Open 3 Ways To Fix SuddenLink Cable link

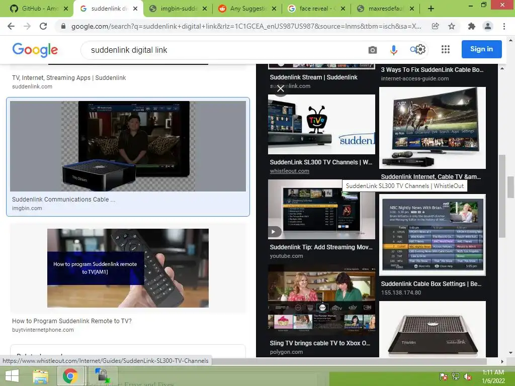[432, 69]
